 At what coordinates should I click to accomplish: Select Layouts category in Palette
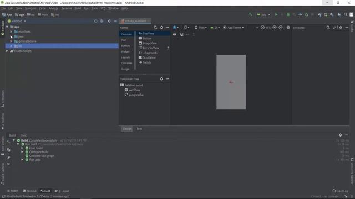pyautogui.click(x=126, y=57)
